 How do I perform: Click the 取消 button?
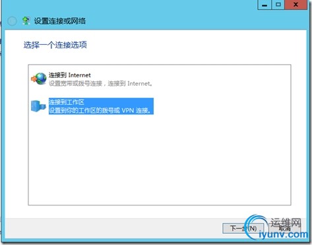click(x=285, y=228)
